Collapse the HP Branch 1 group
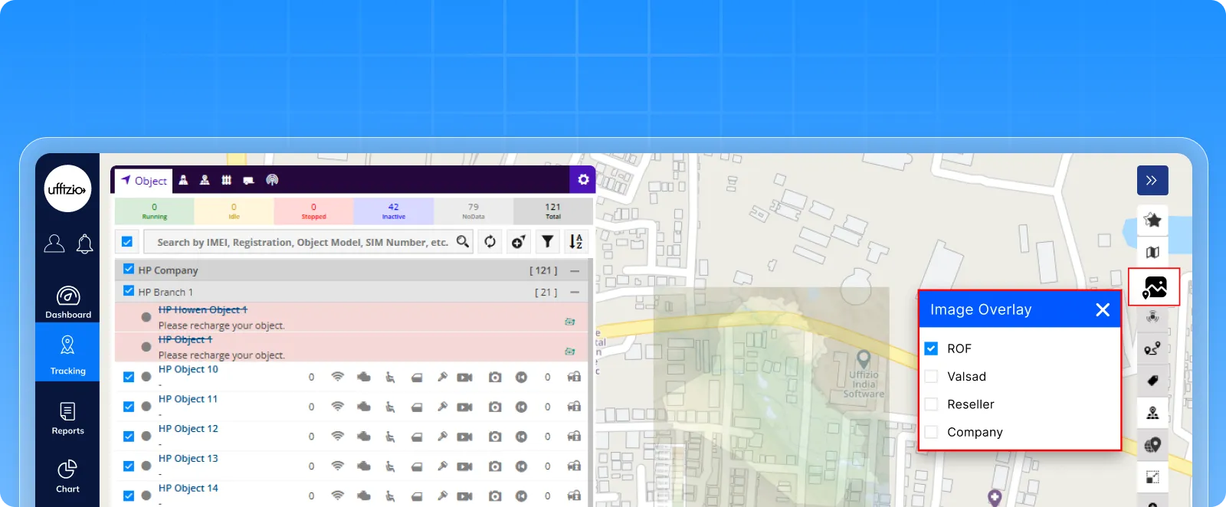Viewport: 1226px width, 507px height. [x=575, y=293]
